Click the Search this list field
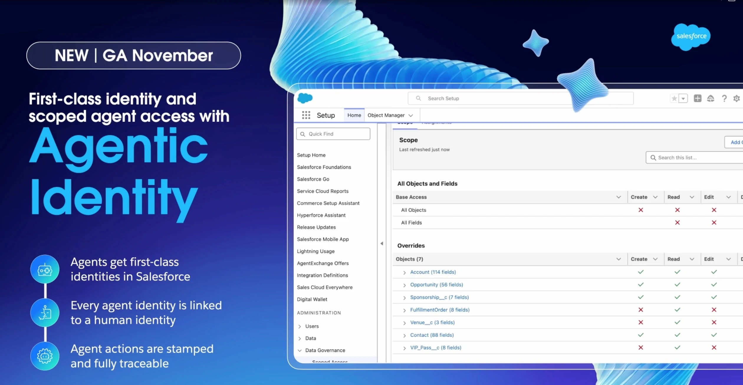 [695, 158]
